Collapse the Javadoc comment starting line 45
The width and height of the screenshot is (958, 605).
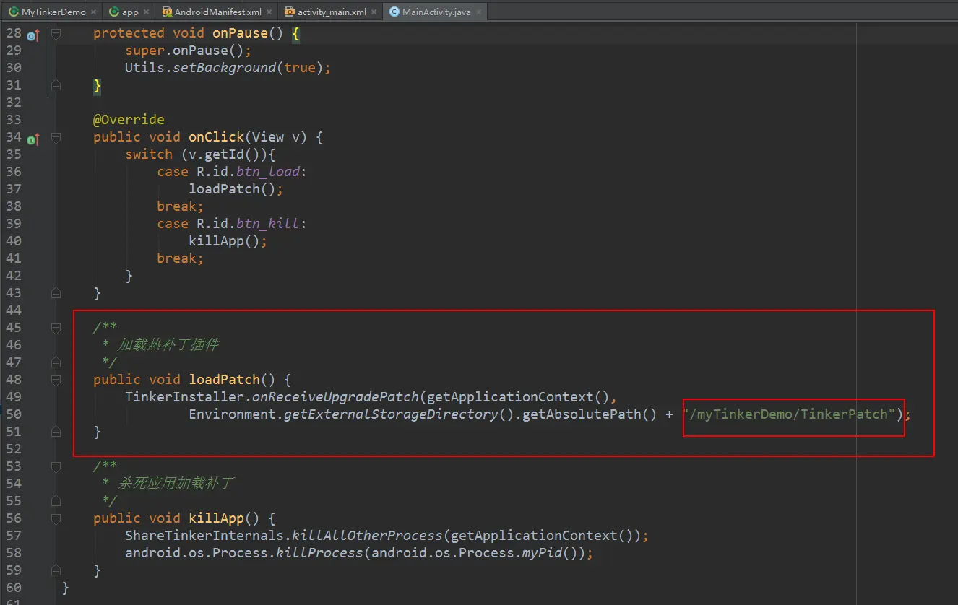(56, 328)
